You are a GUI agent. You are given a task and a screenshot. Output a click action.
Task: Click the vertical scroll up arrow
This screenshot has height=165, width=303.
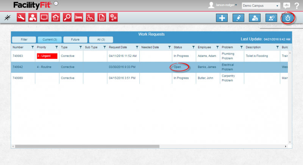(x=290, y=53)
